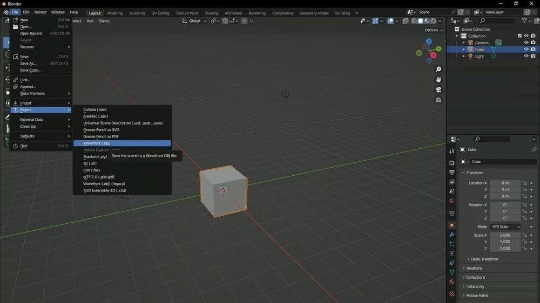
Task: Click the Scale X value field
Action: point(505,235)
